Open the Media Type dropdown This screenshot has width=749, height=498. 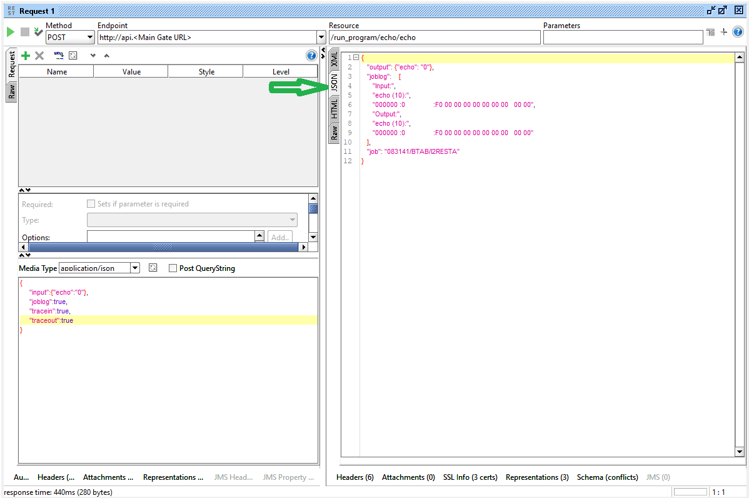coord(135,268)
